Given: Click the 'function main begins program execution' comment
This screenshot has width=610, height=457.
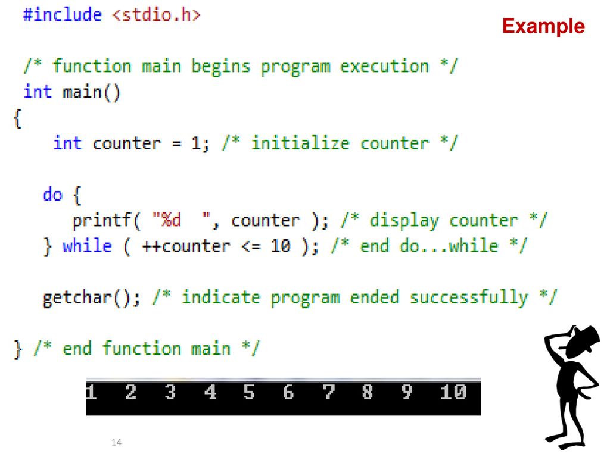Looking at the screenshot, I should pos(241,66).
